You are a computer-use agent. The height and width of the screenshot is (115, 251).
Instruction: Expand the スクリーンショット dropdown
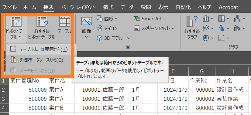[x=173, y=29]
